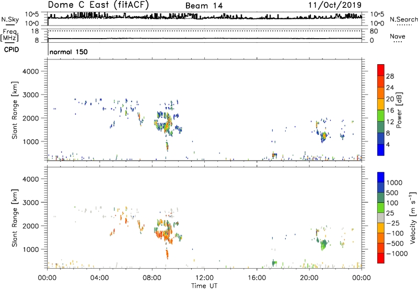Viewport: 418px width, 289px height.
Task: Click the "25" velocity colorbar tick
Action: tap(390, 213)
